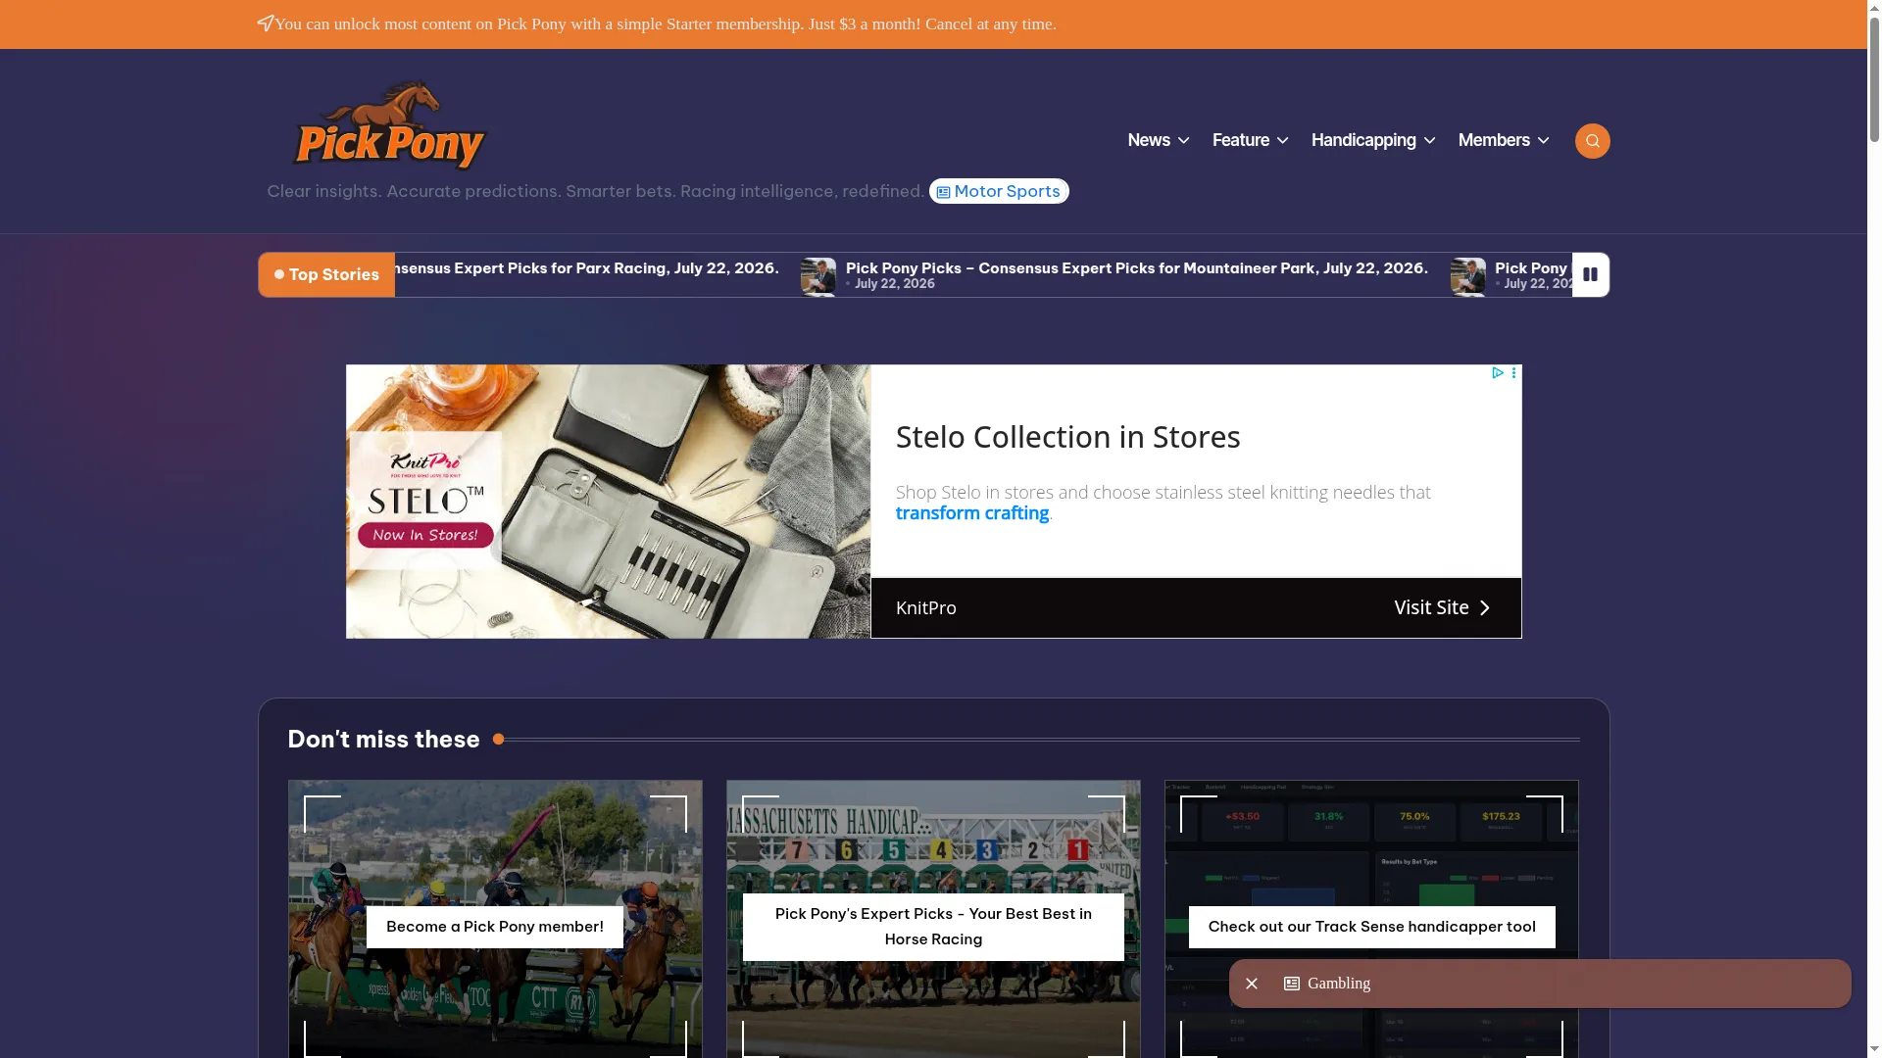Image resolution: width=1882 pixels, height=1058 pixels.
Task: Click the AdChoices triangle icon
Action: point(1498,373)
